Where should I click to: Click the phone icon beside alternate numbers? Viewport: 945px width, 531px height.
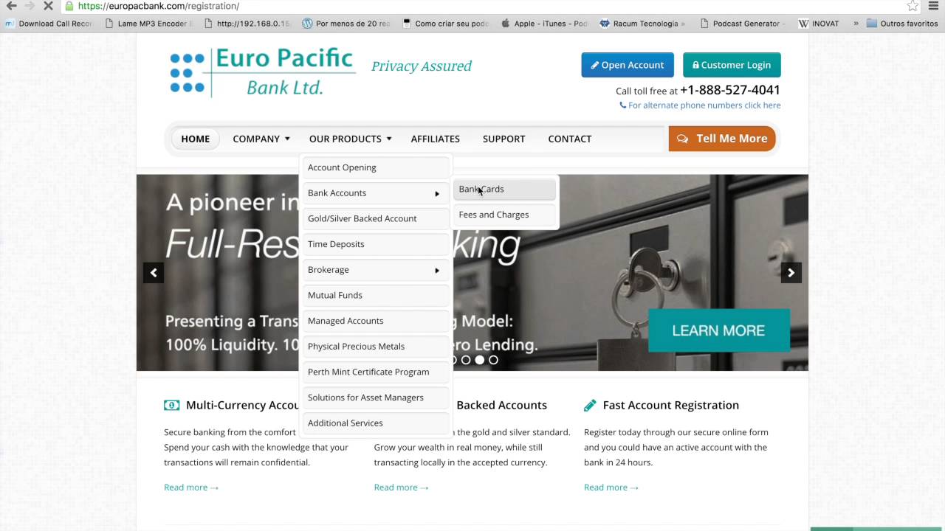[x=623, y=105]
